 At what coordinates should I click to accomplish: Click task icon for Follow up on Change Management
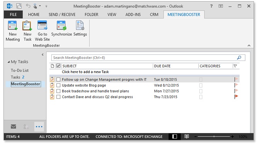tap(52, 79)
